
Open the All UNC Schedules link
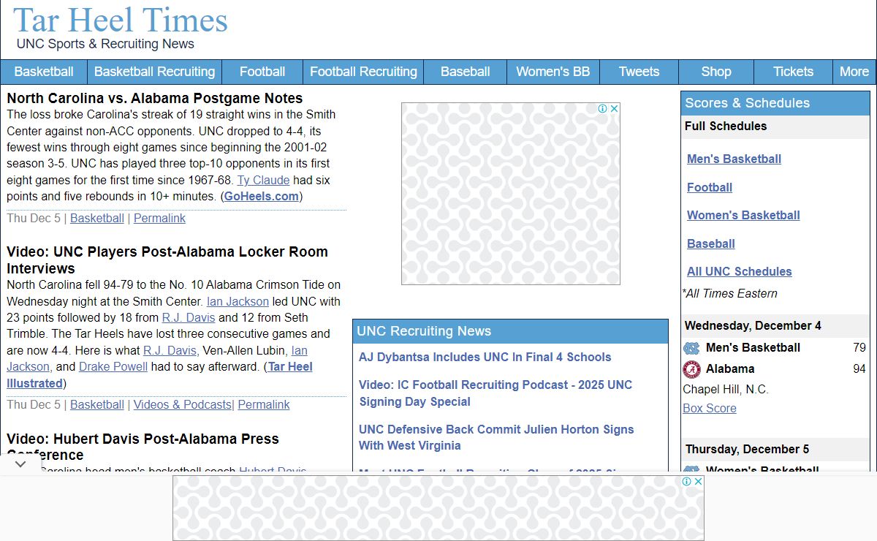point(740,271)
